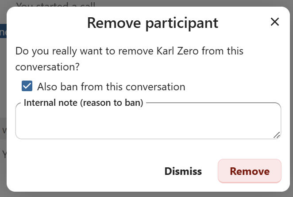This screenshot has width=293, height=197.
Task: Dismiss the remove participant prompt
Action: [183, 171]
